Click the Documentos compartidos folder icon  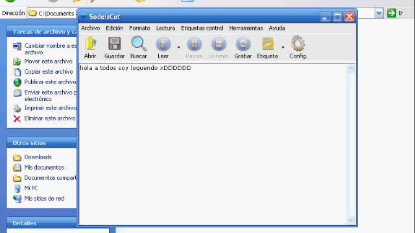17,179
